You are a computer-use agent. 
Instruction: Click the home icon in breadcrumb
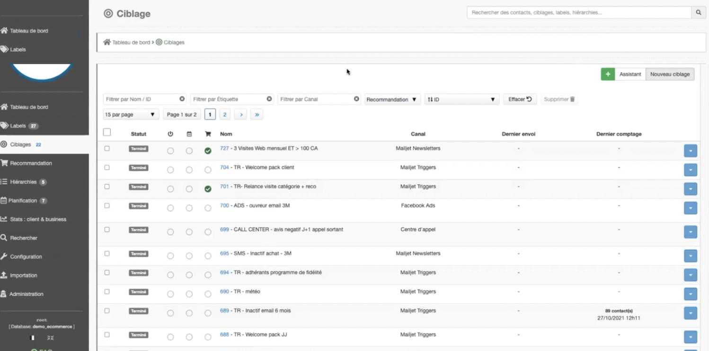[x=107, y=42]
